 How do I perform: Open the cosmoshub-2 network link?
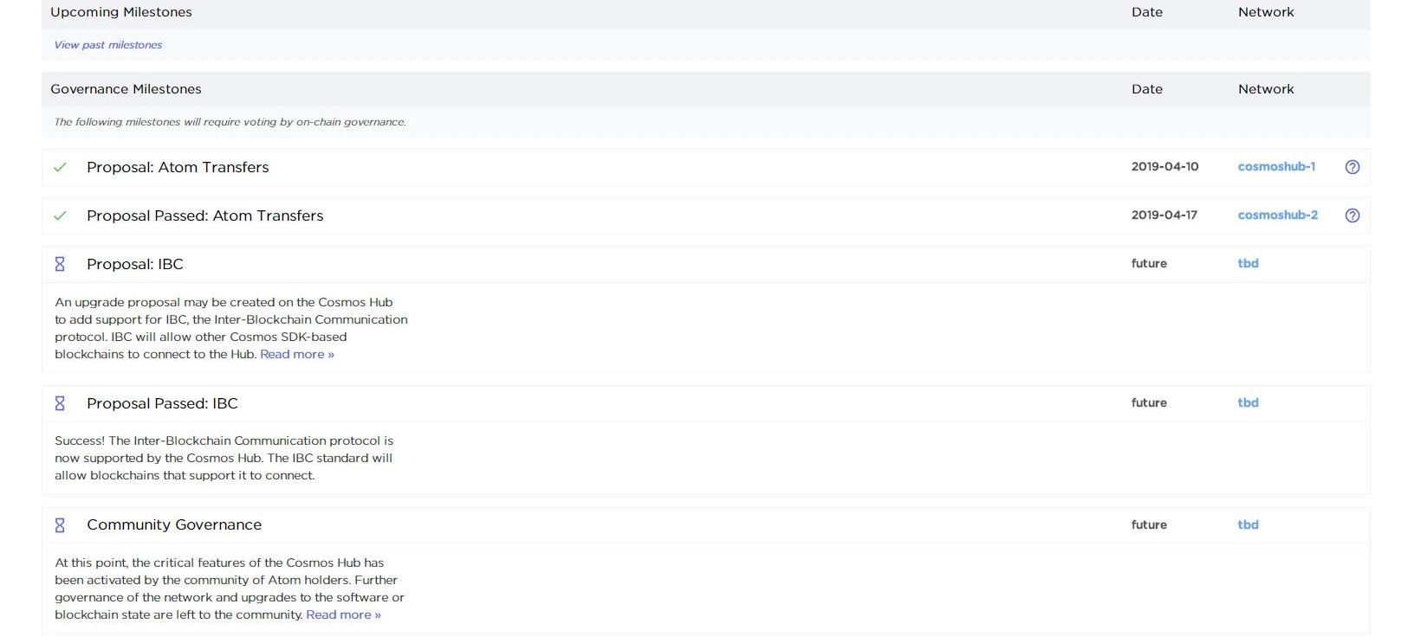[x=1278, y=215]
